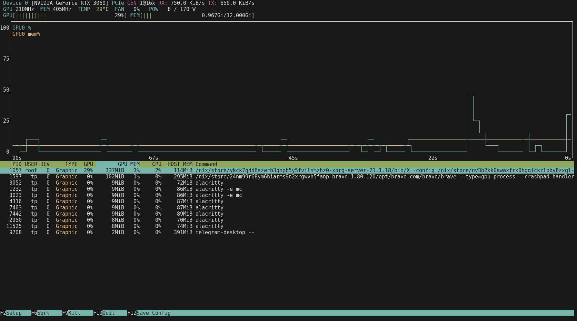Select the xorg-server process row
The width and height of the screenshot is (577, 321).
(x=276, y=170)
